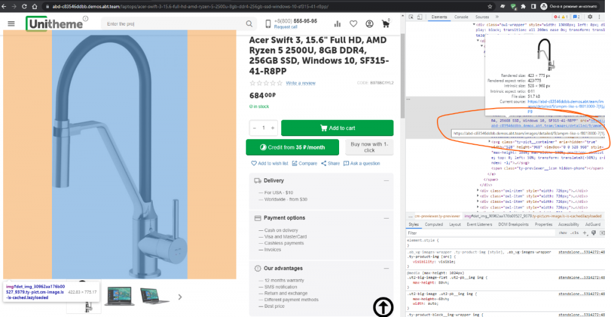611x317 pixels.
Task: Show more DevTools tabs via chevron
Action: coord(497,17)
